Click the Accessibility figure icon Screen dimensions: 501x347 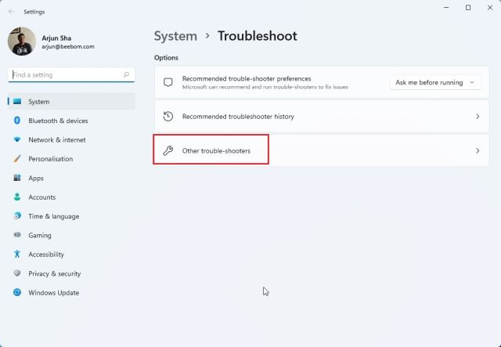point(17,254)
